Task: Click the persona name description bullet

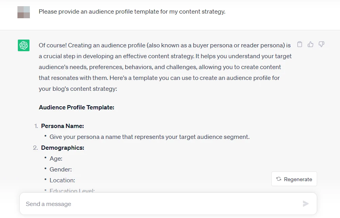Action: coord(149,137)
